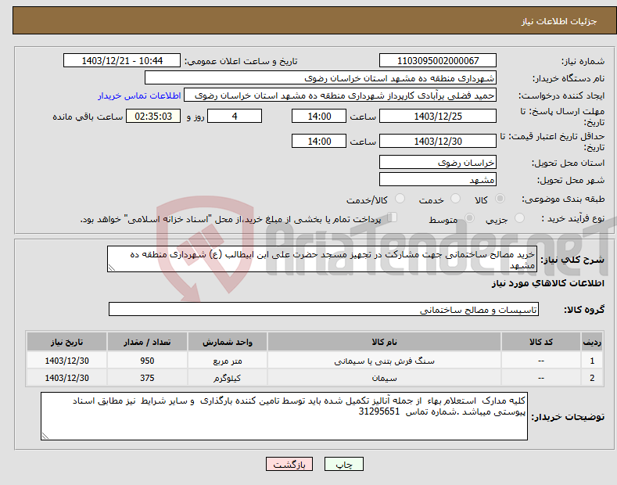Click the نام کالا column header
Viewport: 617px width, 485px height.
(384, 342)
